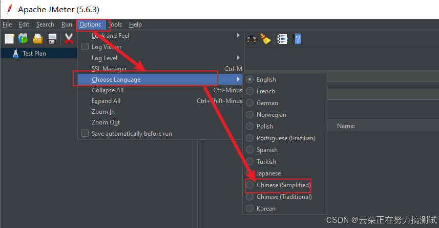The image size is (439, 228).
Task: Open the Choose Language submenu
Action: coord(160,80)
